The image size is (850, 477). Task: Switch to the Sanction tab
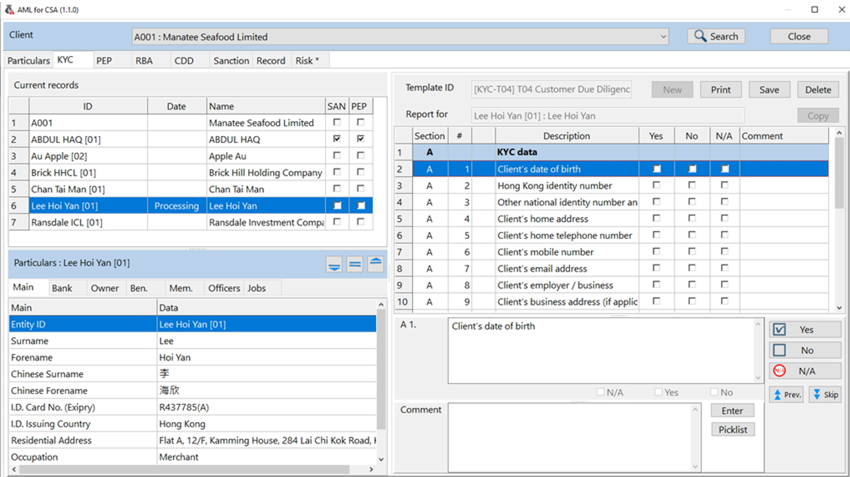[x=231, y=61]
